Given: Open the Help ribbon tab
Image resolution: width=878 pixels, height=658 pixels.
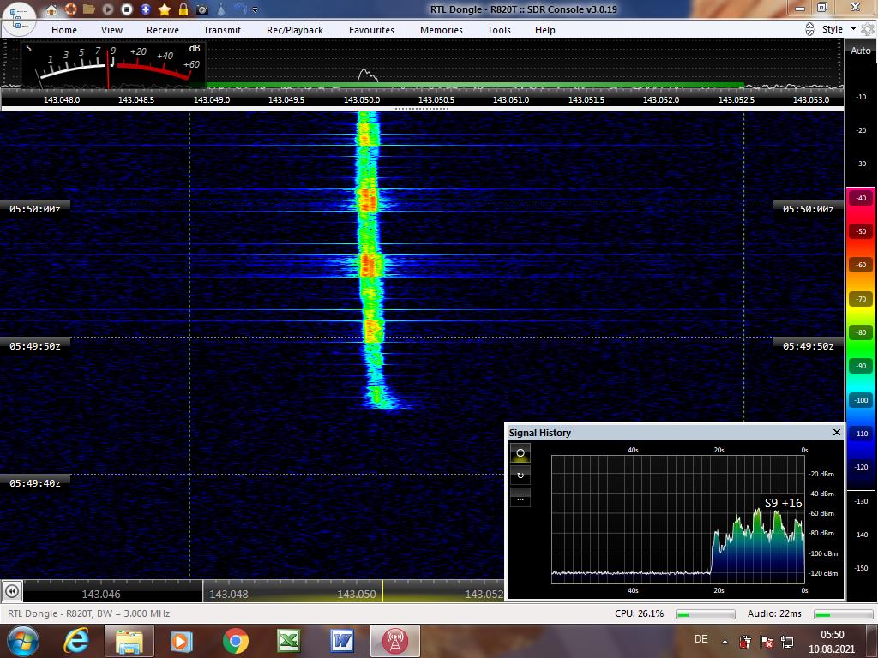Looking at the screenshot, I should [x=544, y=30].
